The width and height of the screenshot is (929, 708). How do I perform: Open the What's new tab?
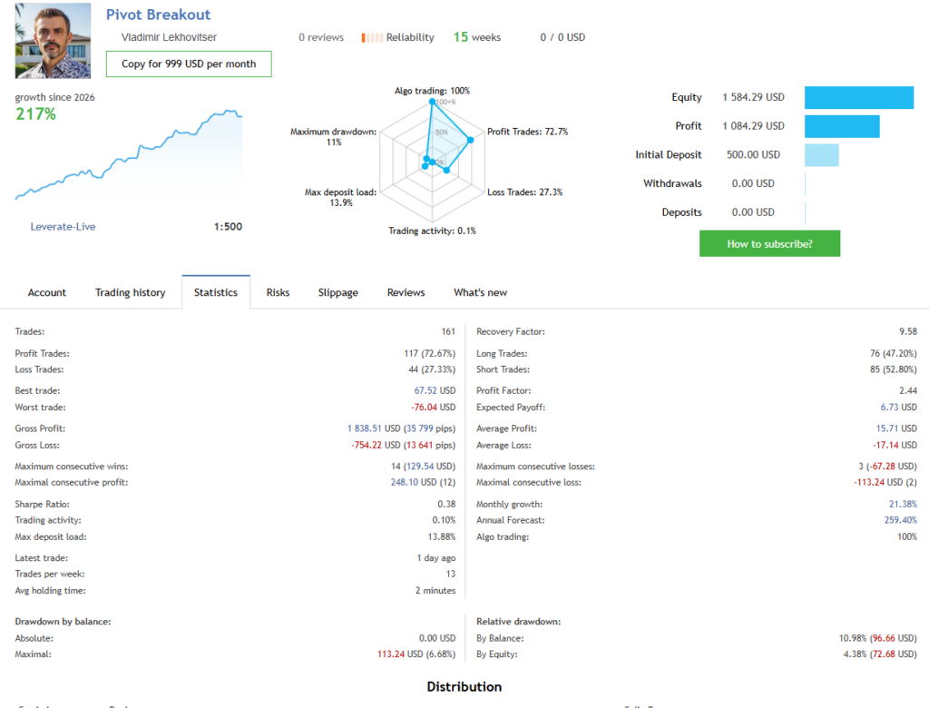[x=481, y=292]
